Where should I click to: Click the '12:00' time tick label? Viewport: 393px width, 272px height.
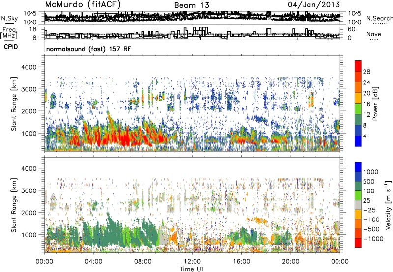192,262
